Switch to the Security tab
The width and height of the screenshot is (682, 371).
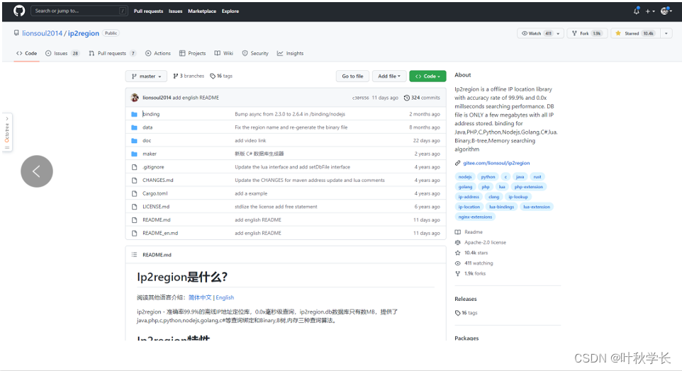[255, 53]
